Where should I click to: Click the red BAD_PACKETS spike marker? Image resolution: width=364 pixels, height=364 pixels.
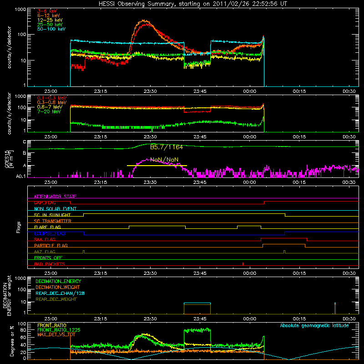(x=243, y=264)
